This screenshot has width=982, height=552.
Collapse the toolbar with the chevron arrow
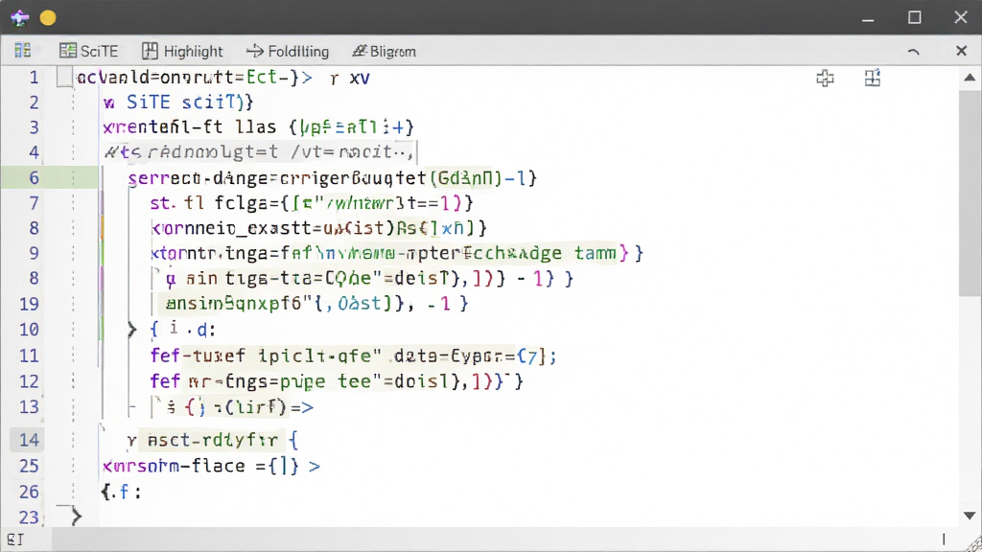pos(914,52)
